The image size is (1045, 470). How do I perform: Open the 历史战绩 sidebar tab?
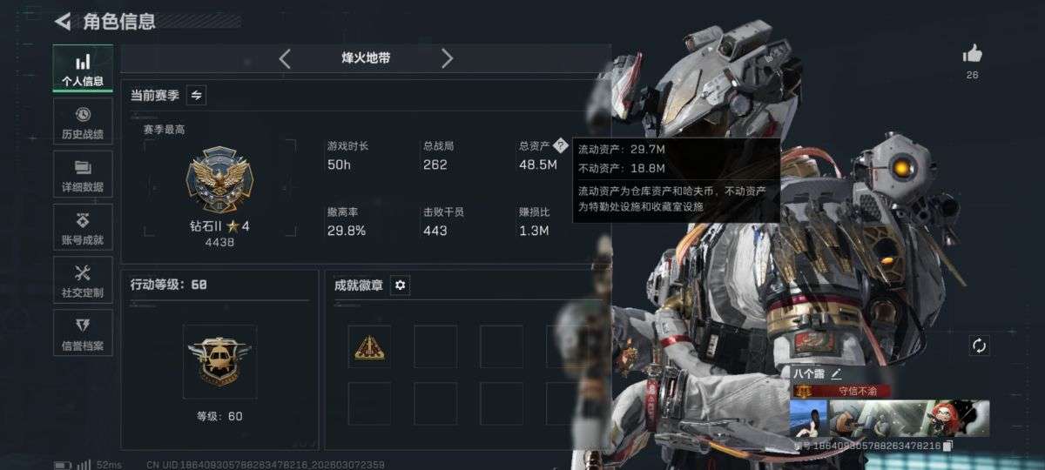[83, 121]
